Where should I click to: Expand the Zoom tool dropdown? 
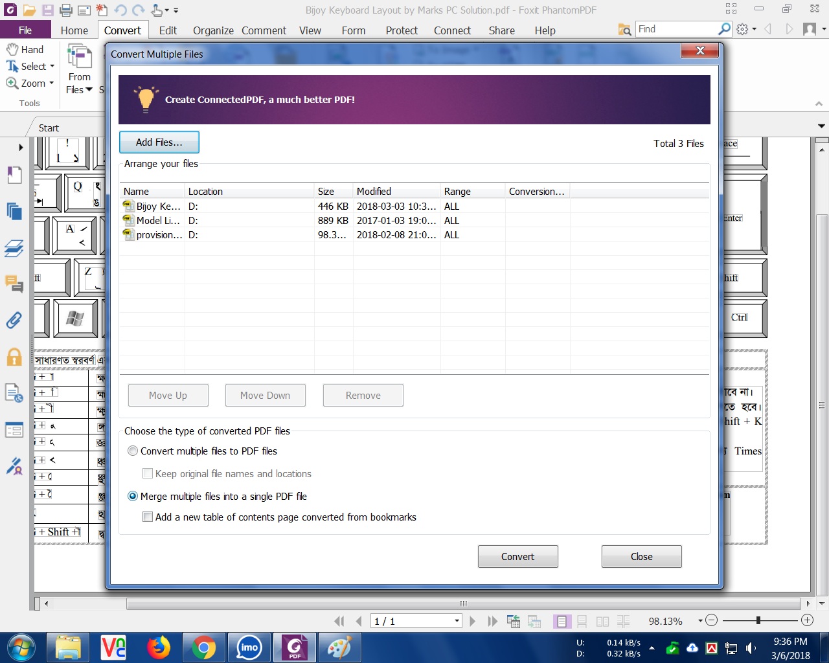tap(52, 84)
